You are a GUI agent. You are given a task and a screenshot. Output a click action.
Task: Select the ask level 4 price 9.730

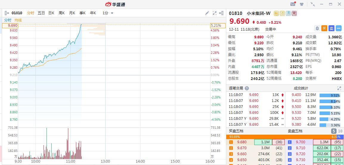tap(300, 160)
